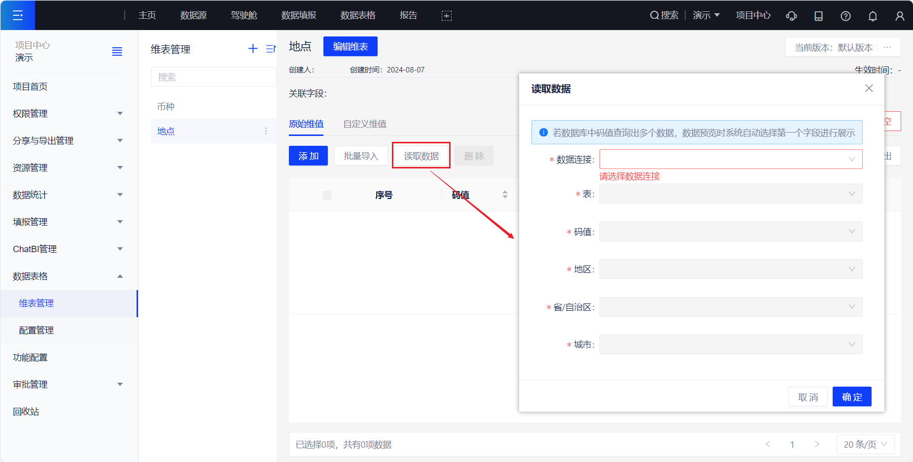Screen dimensions: 913x462
Task: Click the user profile icon
Action: [x=900, y=16]
